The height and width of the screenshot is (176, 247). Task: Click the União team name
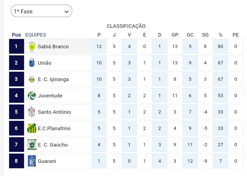[44, 63]
